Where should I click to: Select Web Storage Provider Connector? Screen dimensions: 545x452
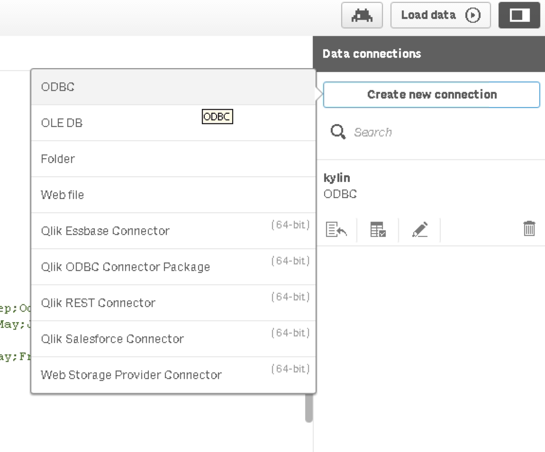173,375
